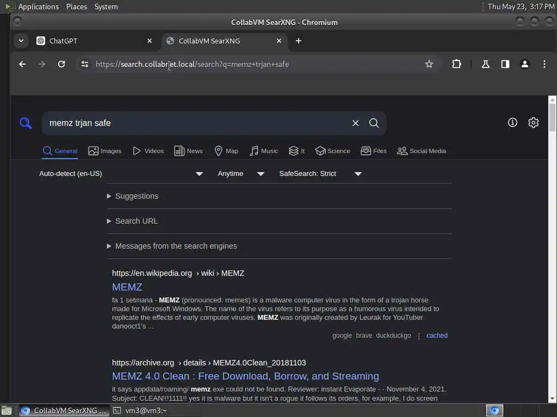Select the Files search category
The image size is (557, 417).
[373, 151]
